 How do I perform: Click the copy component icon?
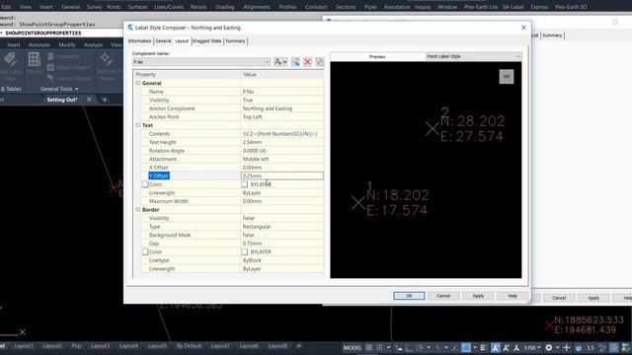[295, 61]
